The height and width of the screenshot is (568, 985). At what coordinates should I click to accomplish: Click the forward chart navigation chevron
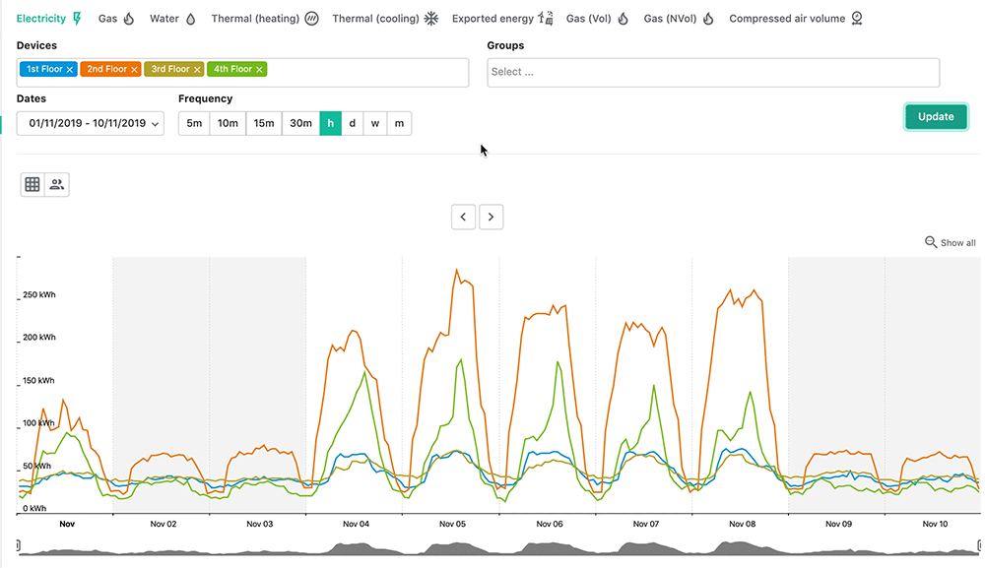click(491, 217)
